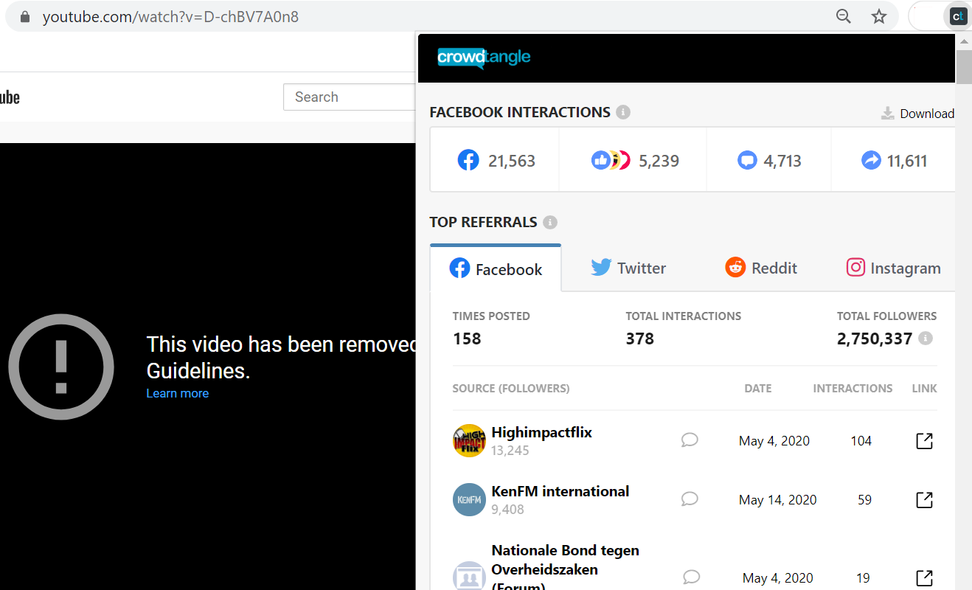Image resolution: width=972 pixels, height=590 pixels.
Task: Click the Source (Followers) column header
Action: (511, 388)
